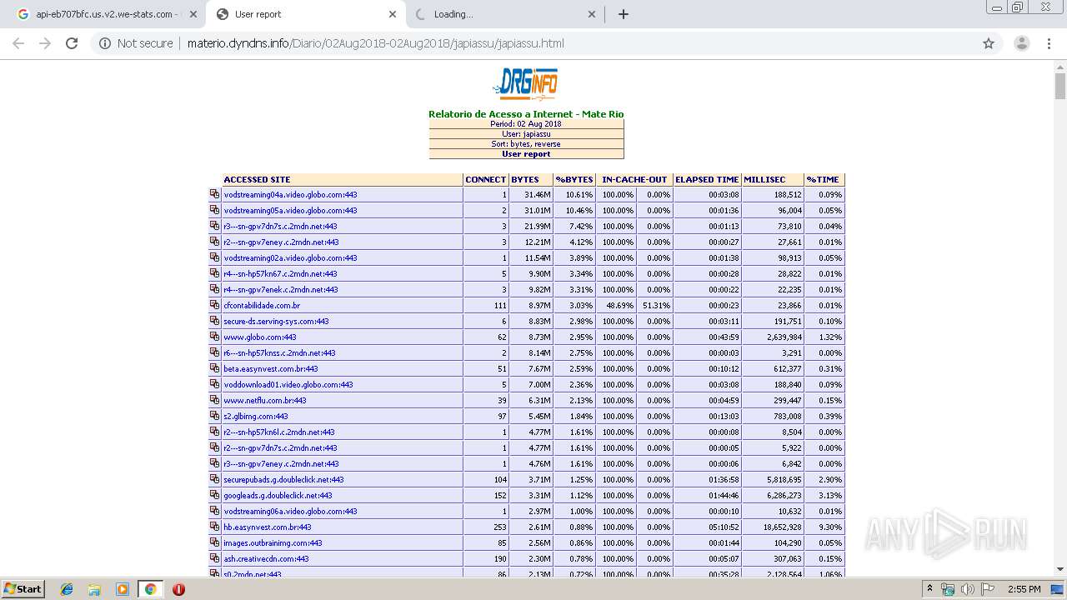Open the Chrome three-dot menu
1067x600 pixels.
pyautogui.click(x=1049, y=43)
